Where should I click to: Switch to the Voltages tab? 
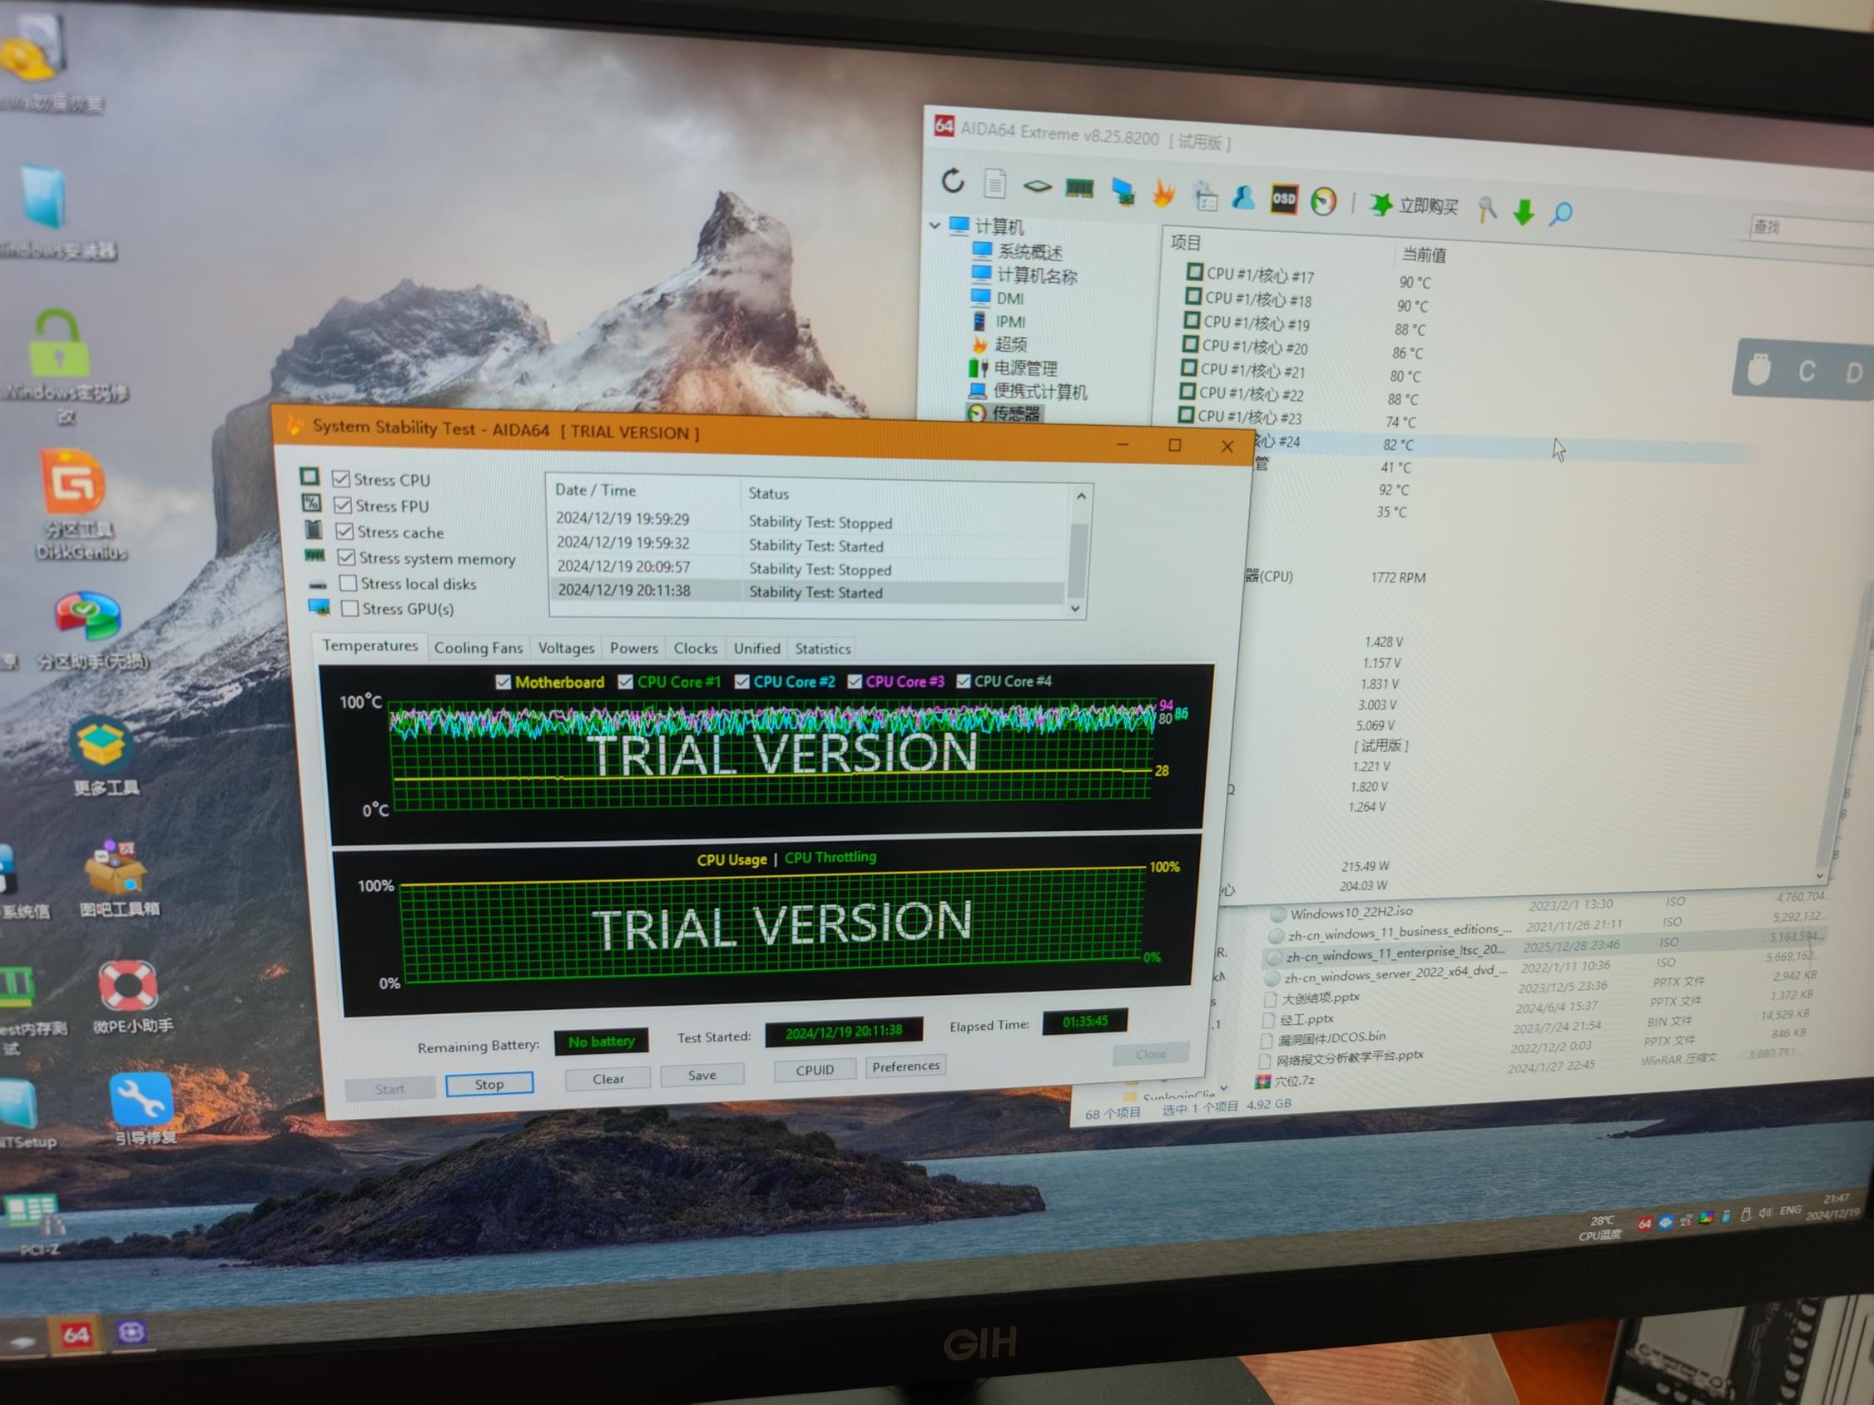click(x=566, y=649)
